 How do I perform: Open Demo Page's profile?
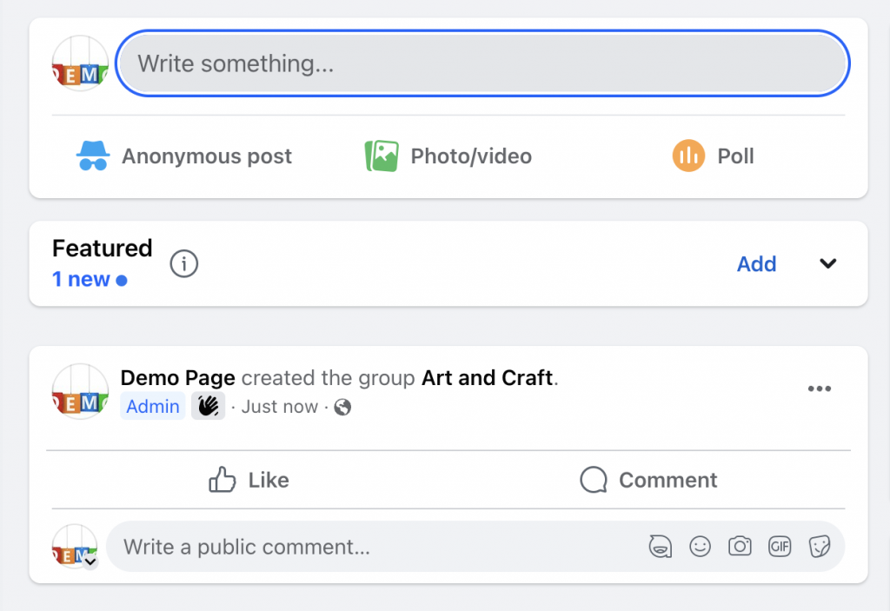tap(177, 377)
